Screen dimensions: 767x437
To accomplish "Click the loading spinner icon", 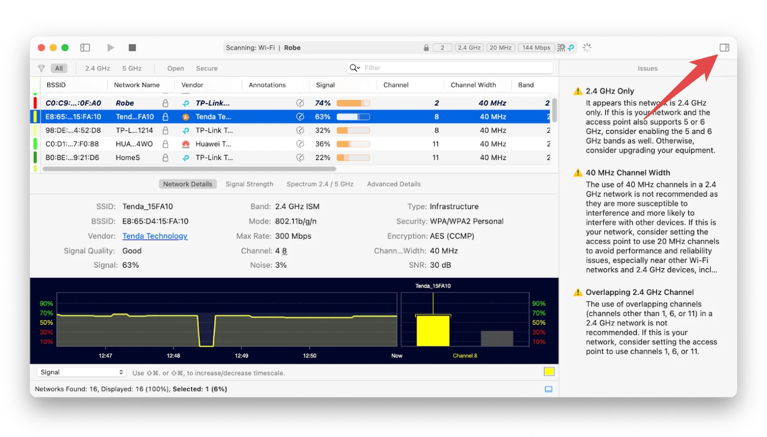I will click(587, 48).
